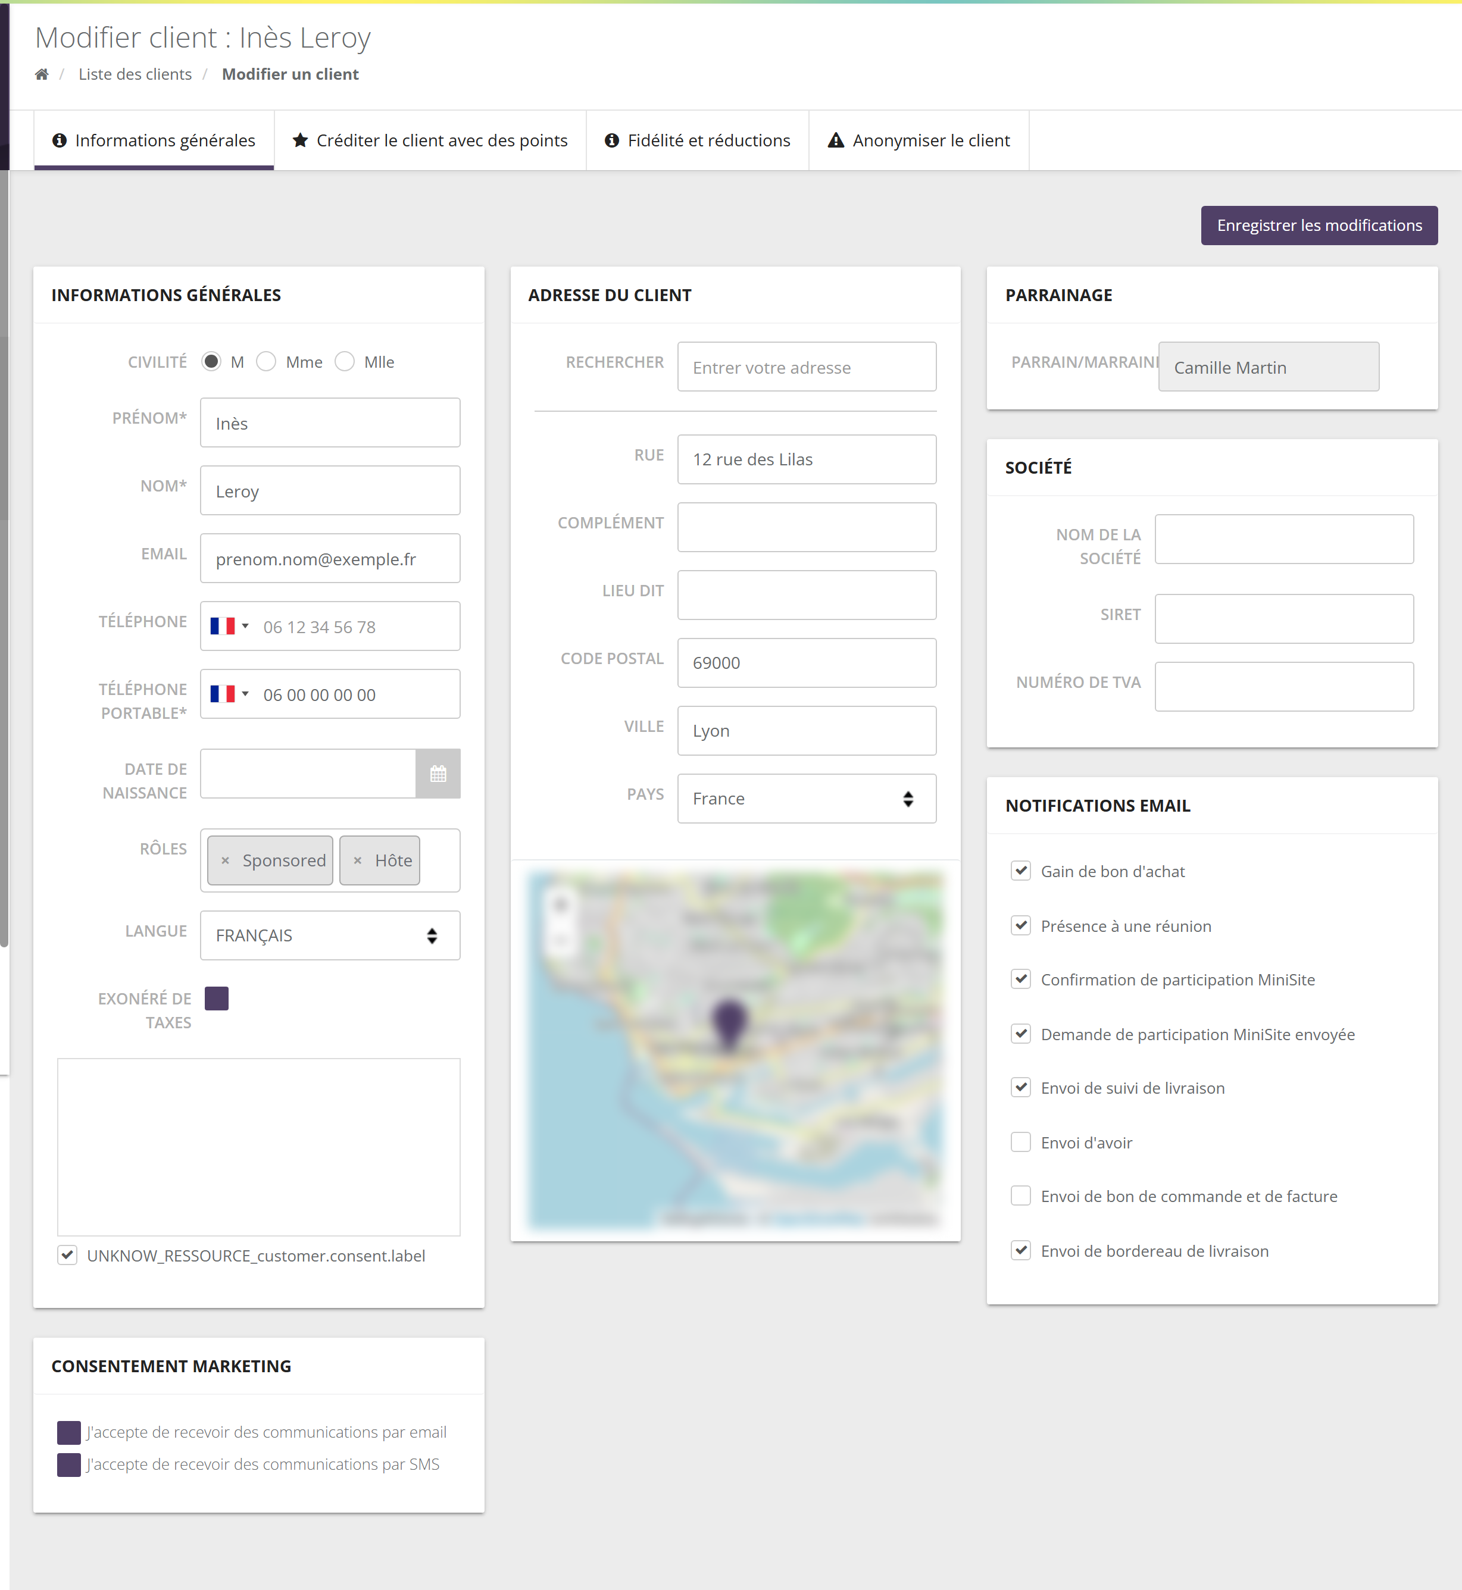This screenshot has height=1590, width=1462.
Task: Select civilité M radio button
Action: [x=211, y=361]
